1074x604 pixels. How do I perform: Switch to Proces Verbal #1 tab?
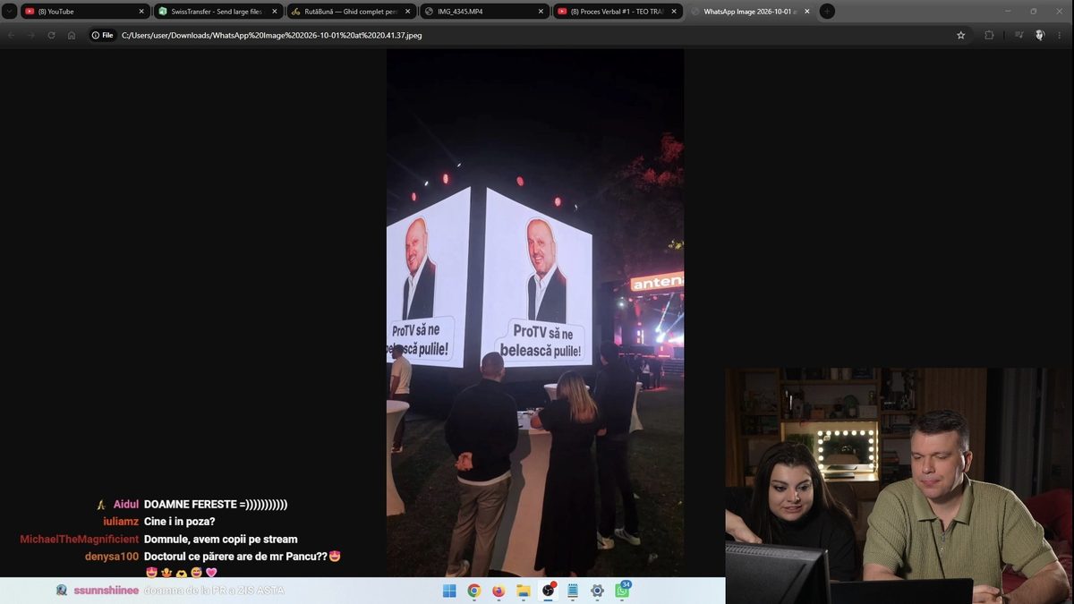pyautogui.click(x=618, y=12)
